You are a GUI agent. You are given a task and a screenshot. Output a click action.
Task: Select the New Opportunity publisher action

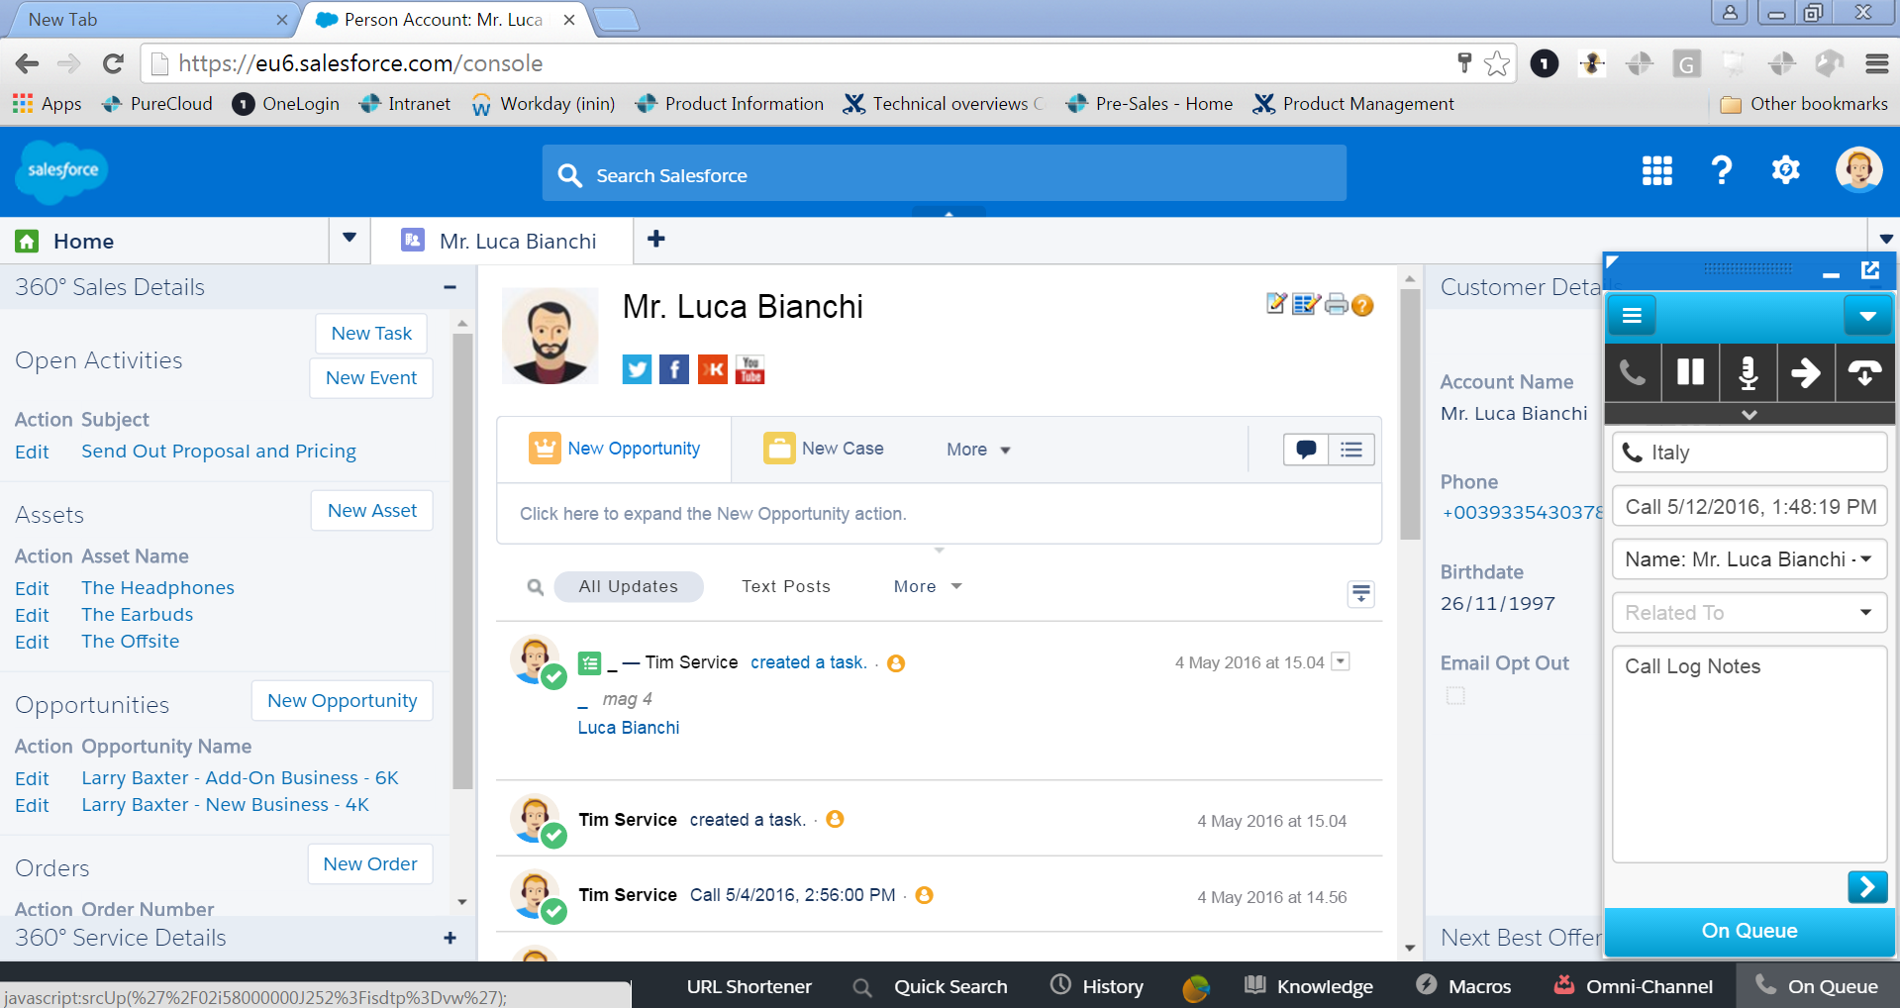point(615,450)
